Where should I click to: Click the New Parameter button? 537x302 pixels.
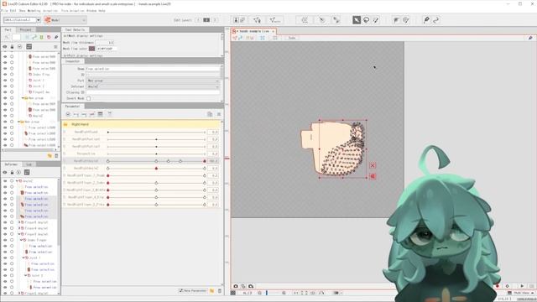click(x=193, y=291)
